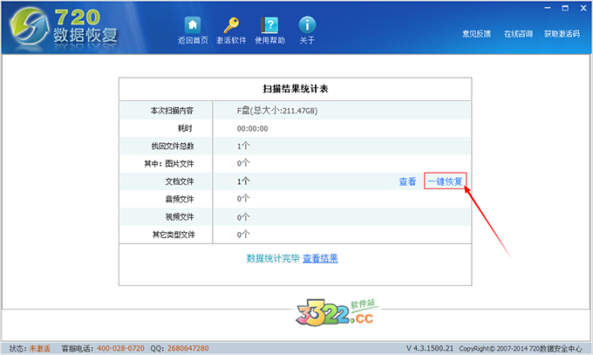The image size is (593, 355).
Task: Close the 720 recovery window
Action: [x=583, y=8]
